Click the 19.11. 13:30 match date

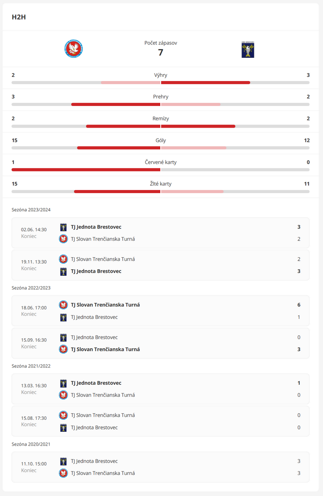(34, 262)
